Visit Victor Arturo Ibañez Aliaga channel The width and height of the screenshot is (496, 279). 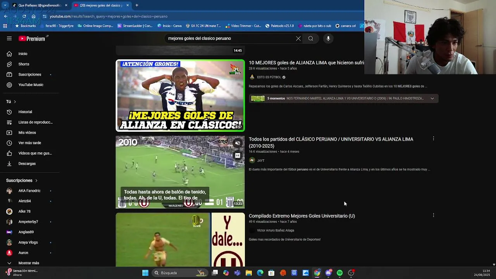[x=276, y=230]
